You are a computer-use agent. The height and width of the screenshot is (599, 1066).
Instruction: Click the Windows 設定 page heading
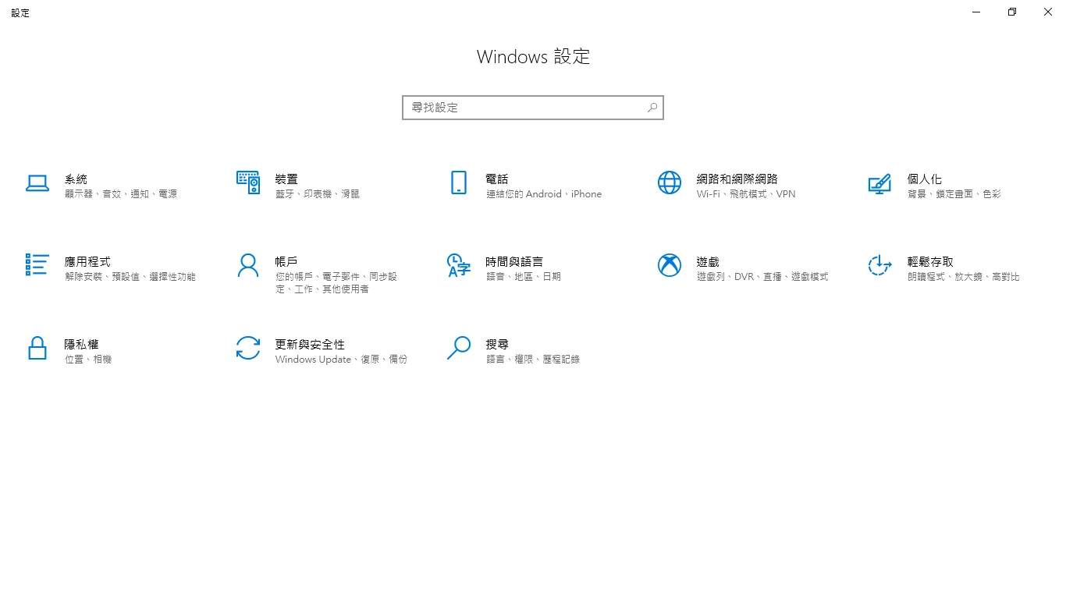(x=533, y=57)
